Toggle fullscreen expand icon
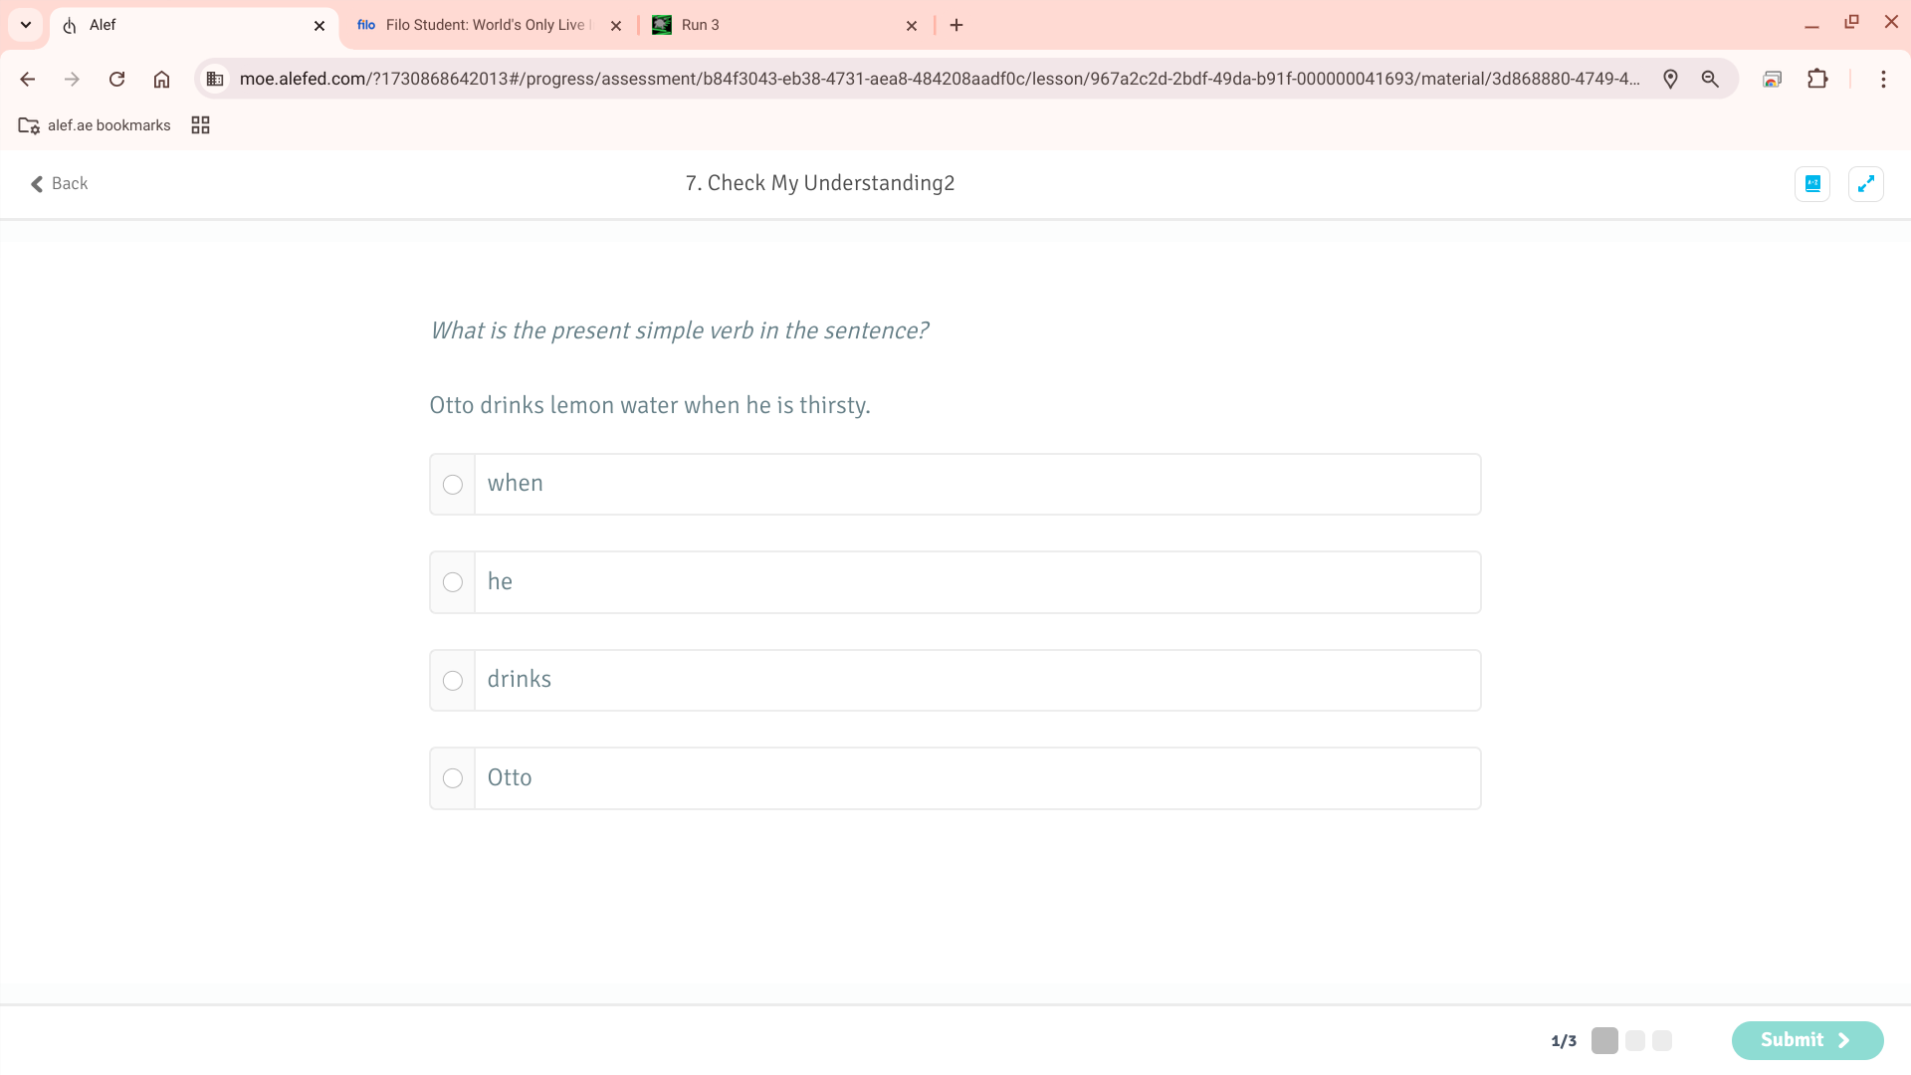This screenshot has width=1911, height=1075. point(1865,183)
